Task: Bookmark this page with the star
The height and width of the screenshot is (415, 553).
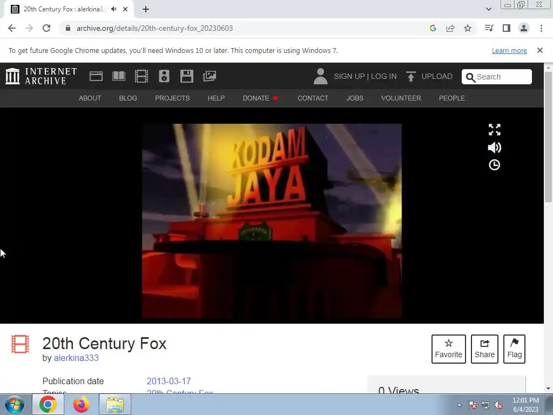Action: 468,28
